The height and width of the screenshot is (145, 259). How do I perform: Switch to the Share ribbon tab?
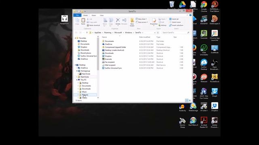point(93,15)
